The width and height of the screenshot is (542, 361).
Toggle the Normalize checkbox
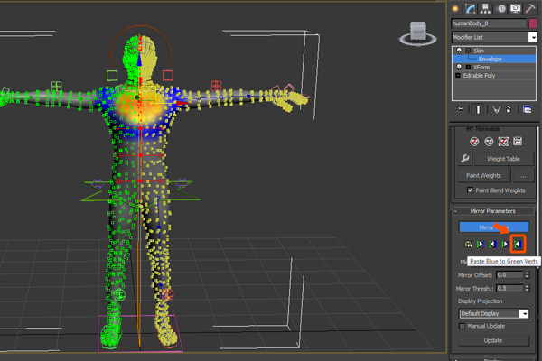[x=470, y=129]
